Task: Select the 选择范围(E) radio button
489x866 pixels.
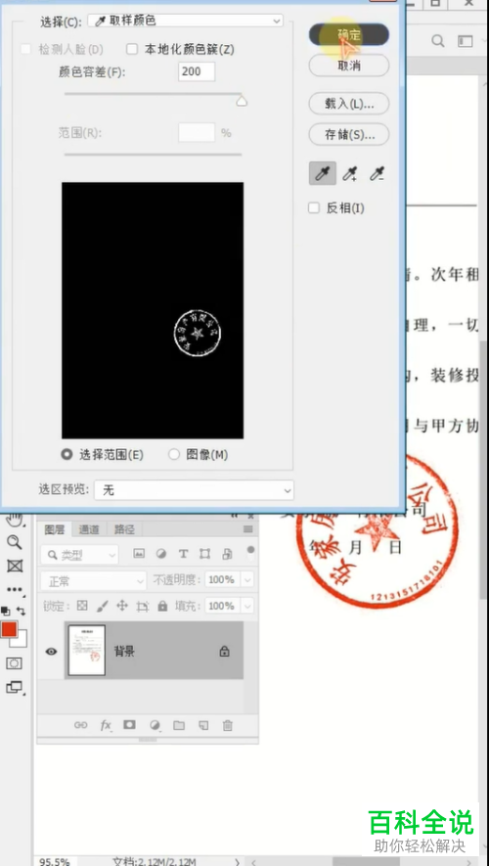Action: pos(67,455)
